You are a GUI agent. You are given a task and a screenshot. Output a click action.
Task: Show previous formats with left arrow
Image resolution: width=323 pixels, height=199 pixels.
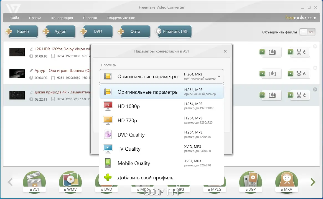click(10, 182)
